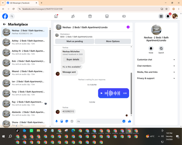Click the chat messages scrollbar

pos(131,94)
